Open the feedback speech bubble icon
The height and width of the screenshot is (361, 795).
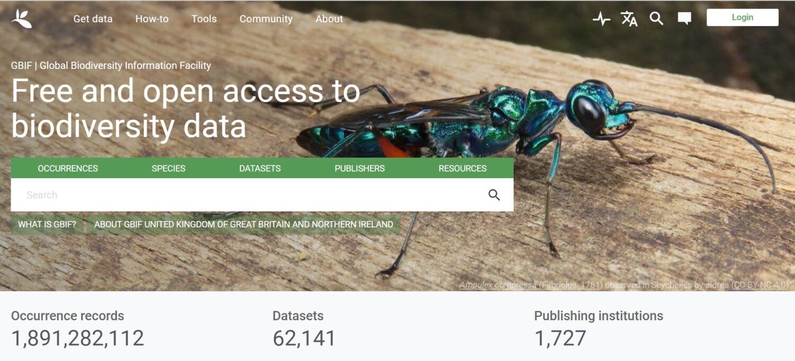click(684, 19)
